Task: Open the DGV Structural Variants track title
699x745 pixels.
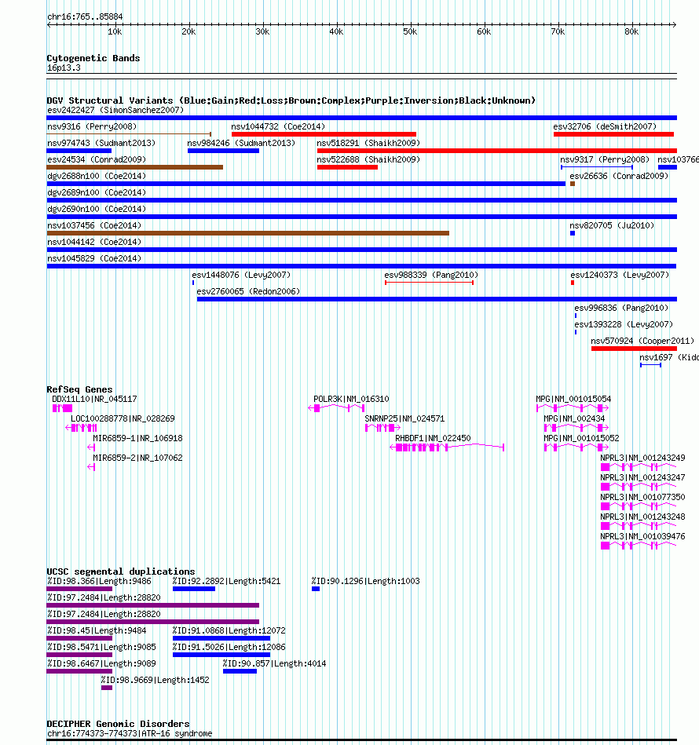Action: point(291,100)
